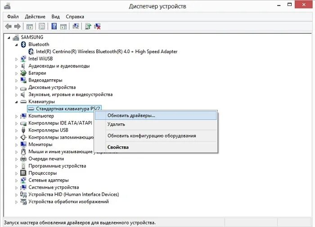Select the Стандартная клавиатура PS/2 label
Image resolution: width=315 pixels, height=227 pixels.
(68, 109)
